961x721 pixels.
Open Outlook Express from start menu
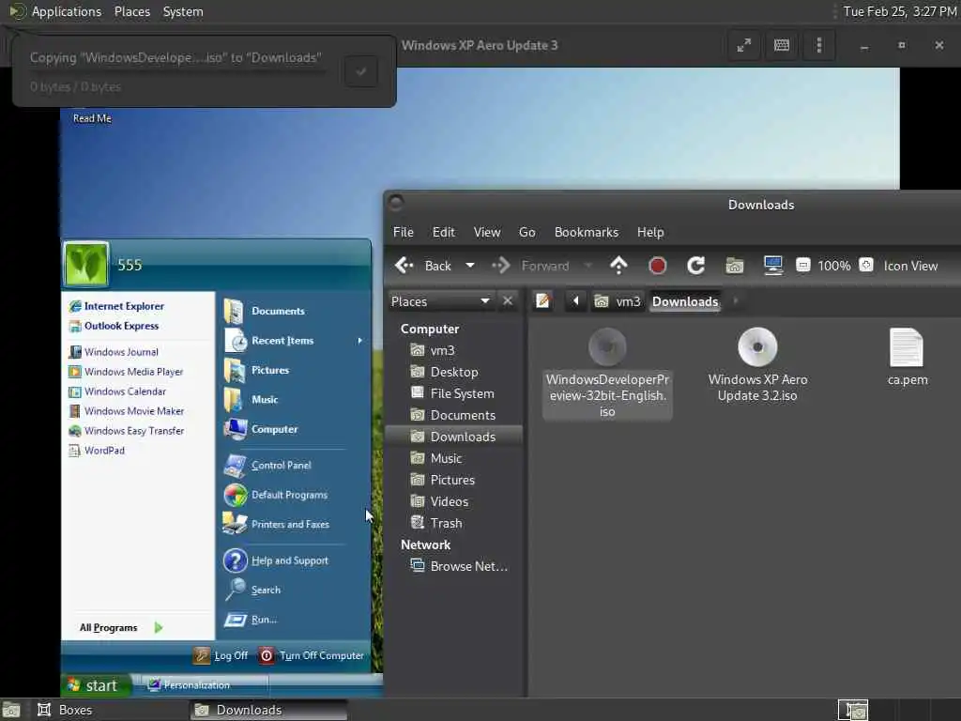[114, 326]
